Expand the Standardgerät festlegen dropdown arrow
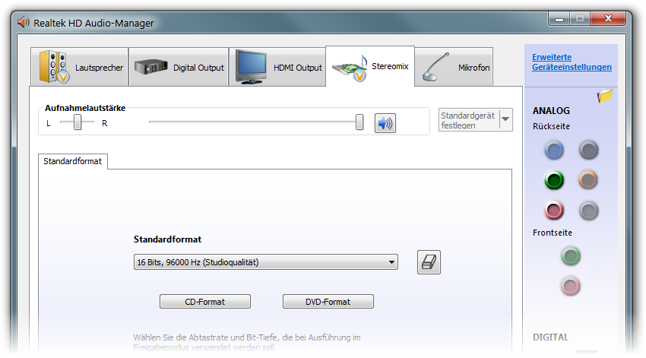Image resolution: width=646 pixels, height=358 pixels. pos(505,120)
